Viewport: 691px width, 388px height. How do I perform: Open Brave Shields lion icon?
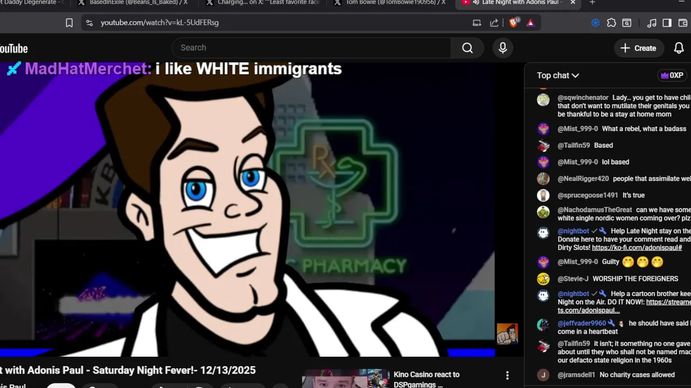(x=513, y=22)
